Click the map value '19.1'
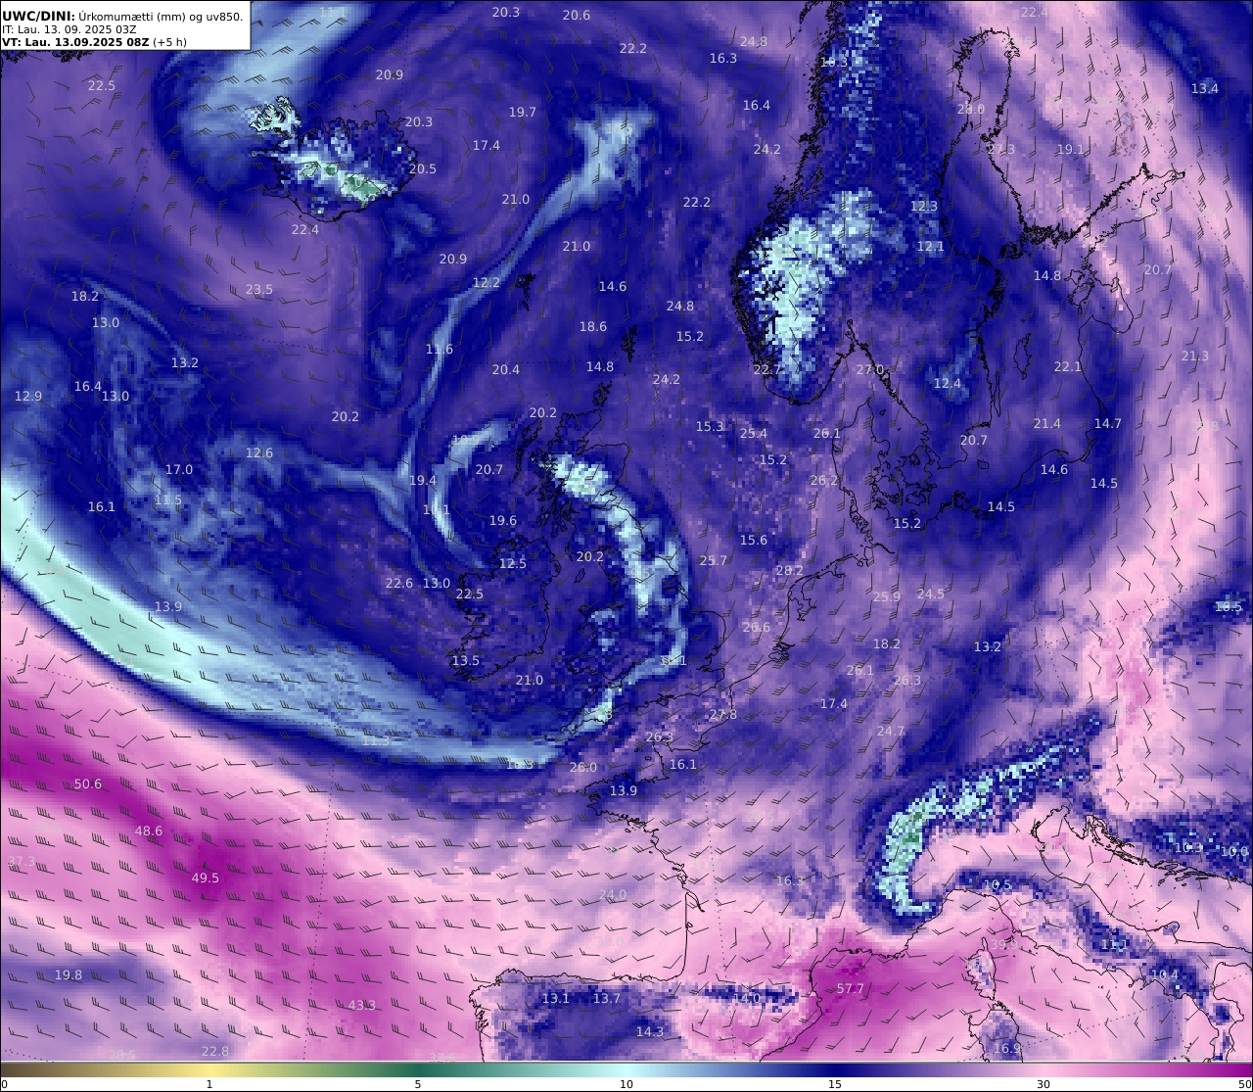The width and height of the screenshot is (1253, 1092). click(x=1071, y=150)
